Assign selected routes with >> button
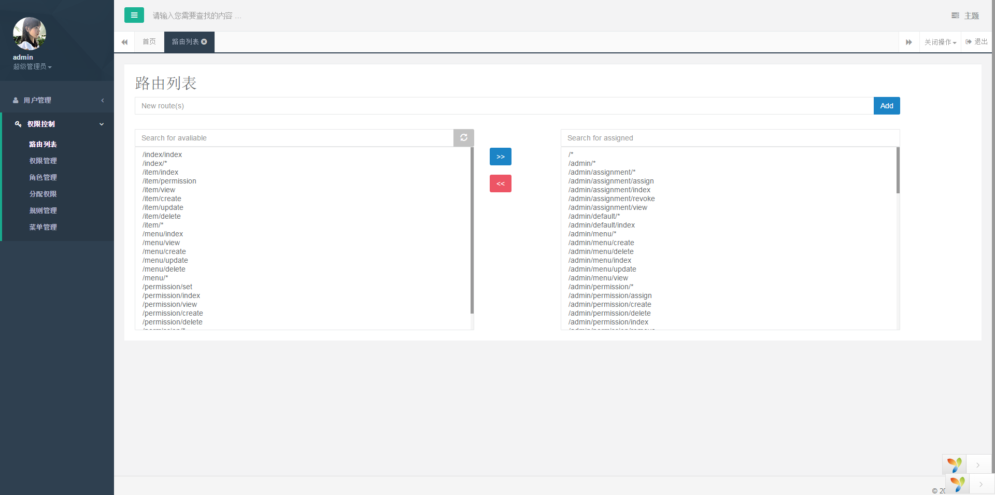995x495 pixels. point(501,157)
